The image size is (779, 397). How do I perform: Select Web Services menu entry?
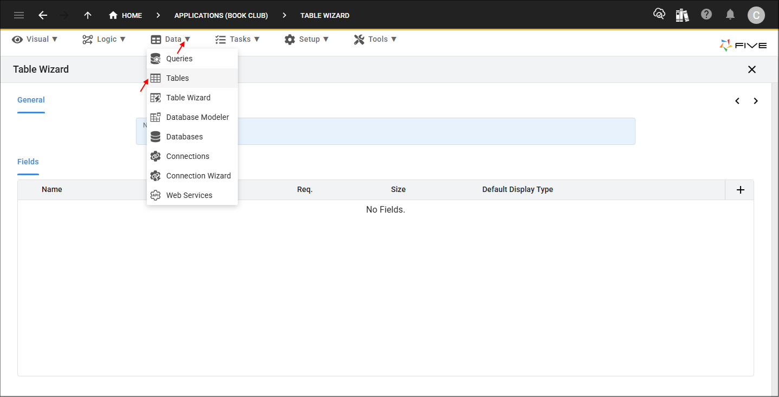[x=192, y=195]
